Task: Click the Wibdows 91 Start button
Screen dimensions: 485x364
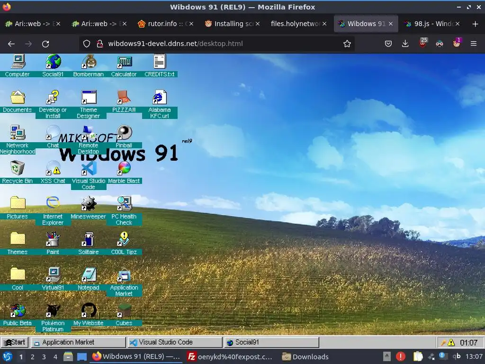Action: 15,342
